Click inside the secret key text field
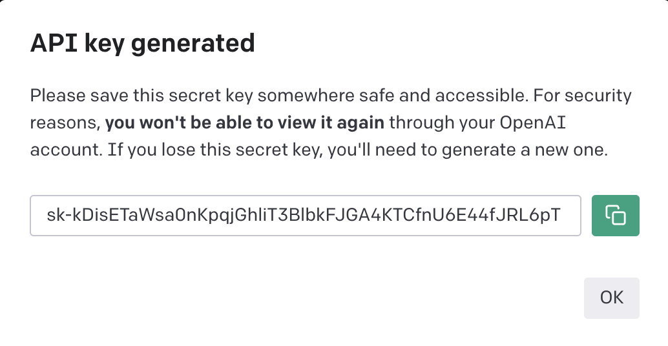This screenshot has height=346, width=668. 305,216
